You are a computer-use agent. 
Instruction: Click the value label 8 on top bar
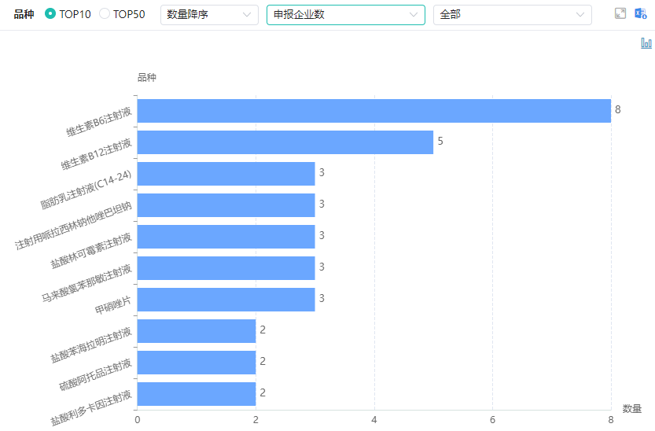(x=618, y=110)
